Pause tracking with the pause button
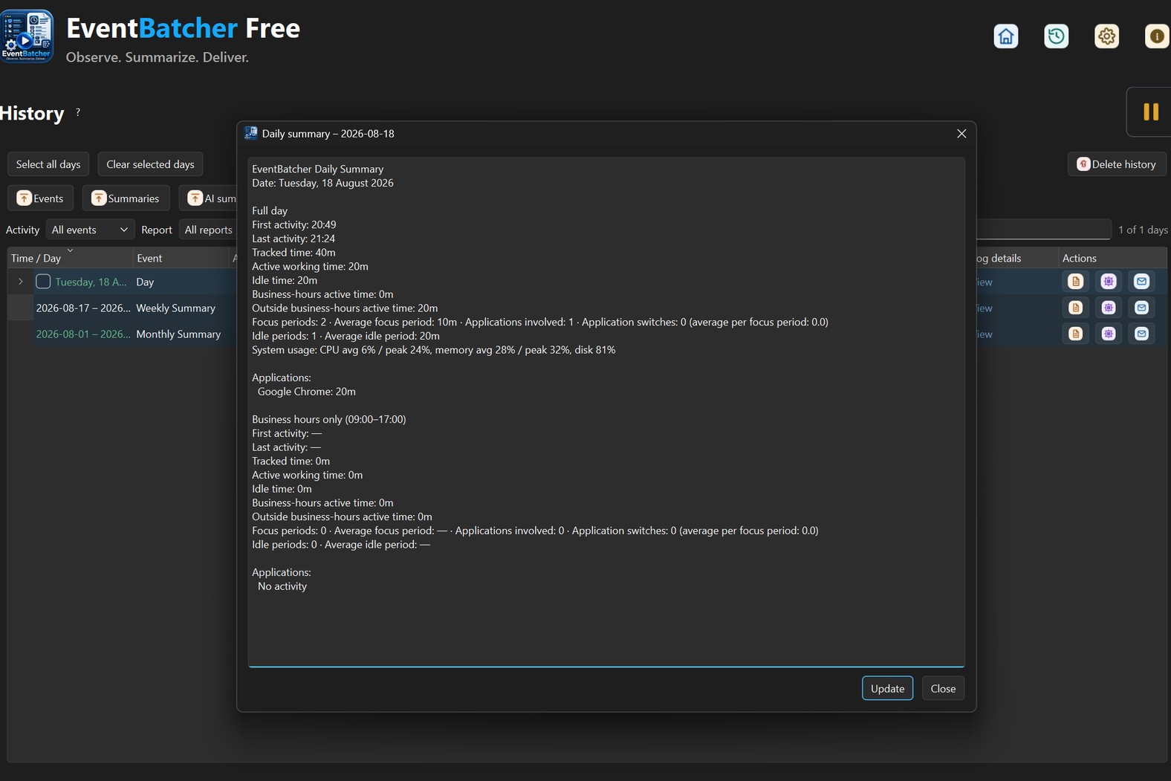1171x781 pixels. point(1150,111)
